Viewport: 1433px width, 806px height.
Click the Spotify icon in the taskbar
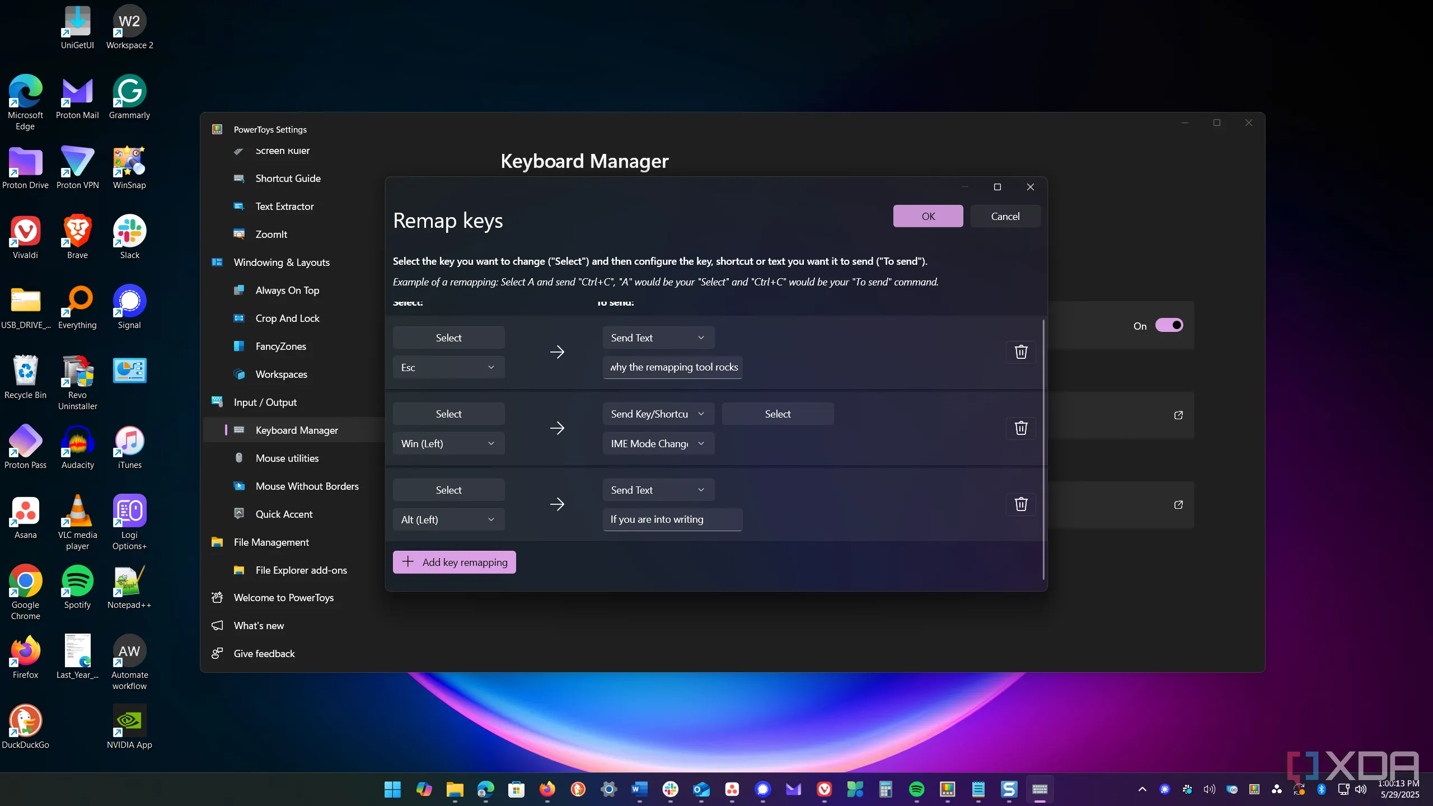click(x=916, y=789)
